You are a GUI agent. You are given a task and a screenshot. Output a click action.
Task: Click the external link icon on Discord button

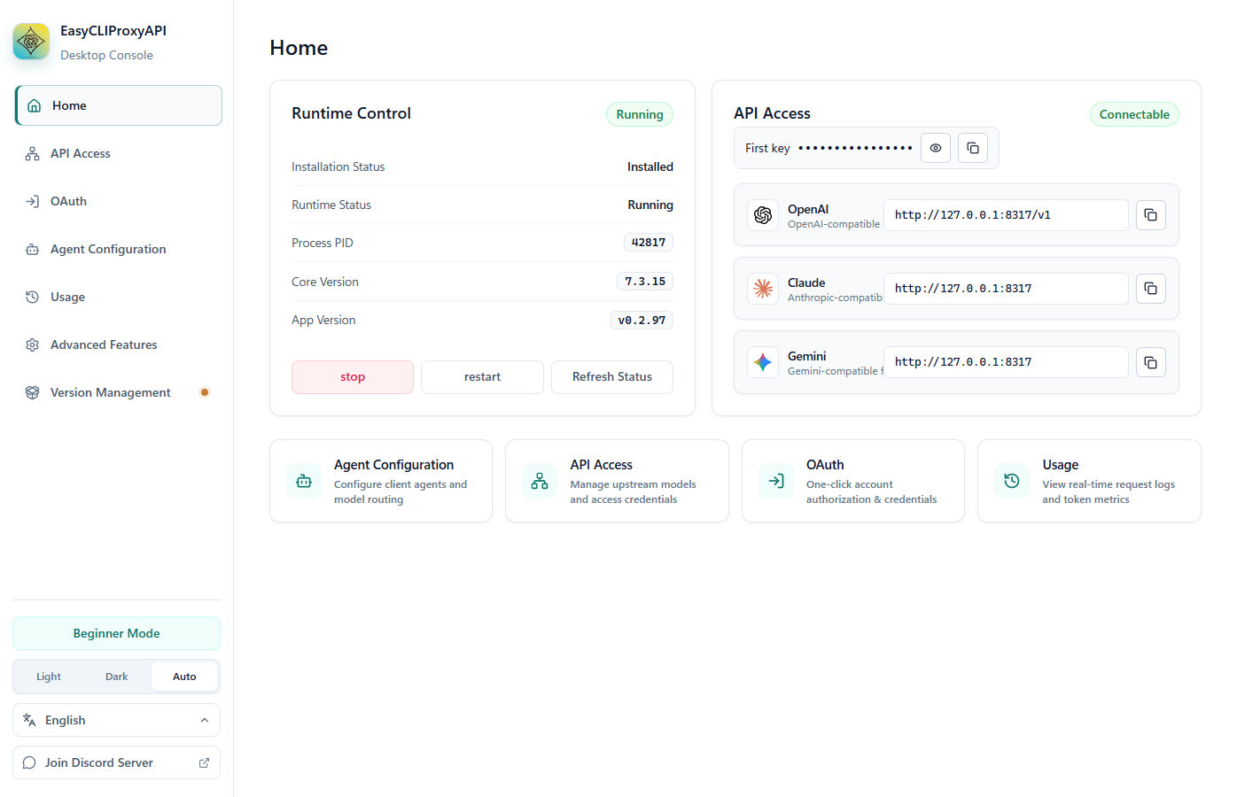click(x=205, y=762)
